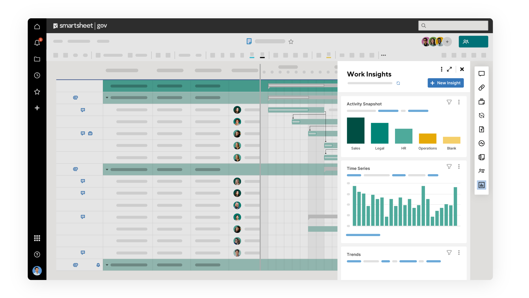Image resolution: width=529 pixels, height=298 pixels.
Task: Toggle the filter on Activity Snapshot
Action: [x=449, y=102]
